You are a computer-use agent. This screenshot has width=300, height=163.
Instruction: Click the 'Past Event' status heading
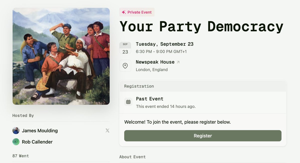click(x=150, y=99)
